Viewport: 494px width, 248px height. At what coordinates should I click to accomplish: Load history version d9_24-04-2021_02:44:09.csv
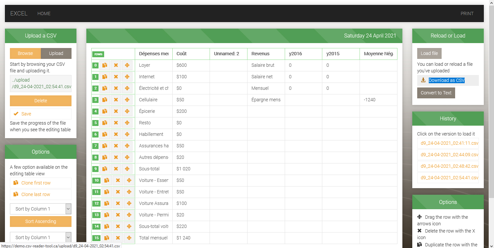(449, 155)
